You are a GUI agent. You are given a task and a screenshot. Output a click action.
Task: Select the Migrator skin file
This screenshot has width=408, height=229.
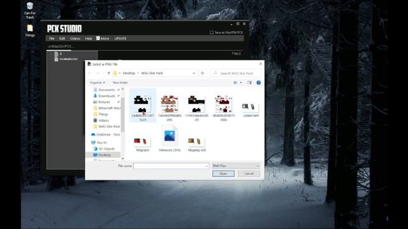click(x=143, y=144)
